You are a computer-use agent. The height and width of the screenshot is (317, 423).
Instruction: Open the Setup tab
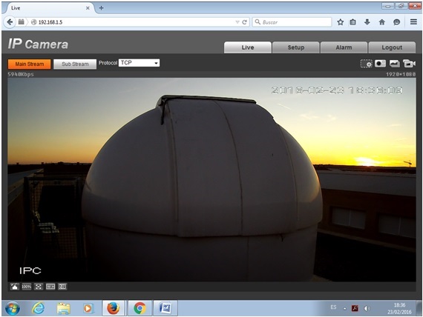click(296, 47)
